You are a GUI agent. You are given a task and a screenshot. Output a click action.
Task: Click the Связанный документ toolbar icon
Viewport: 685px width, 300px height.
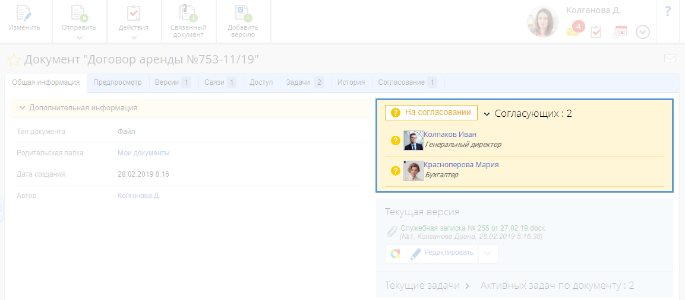[x=188, y=14]
